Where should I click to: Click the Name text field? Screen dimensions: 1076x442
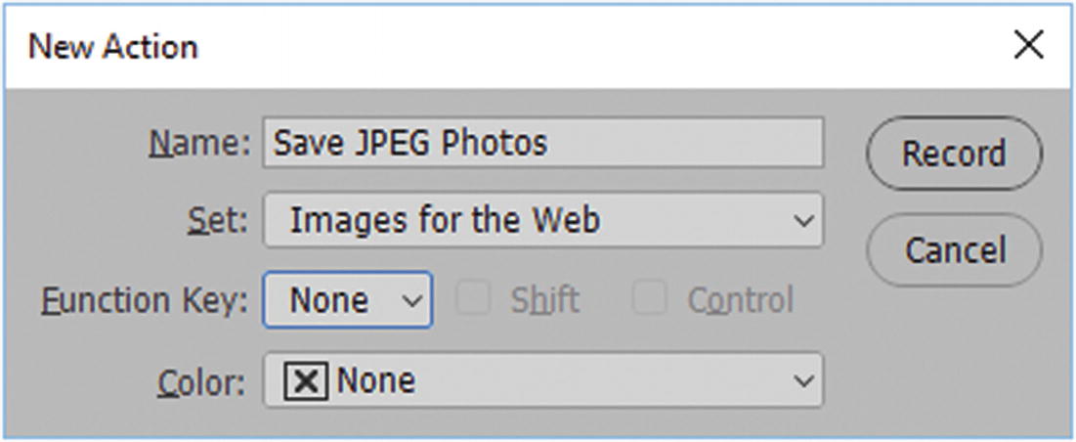coord(542,144)
